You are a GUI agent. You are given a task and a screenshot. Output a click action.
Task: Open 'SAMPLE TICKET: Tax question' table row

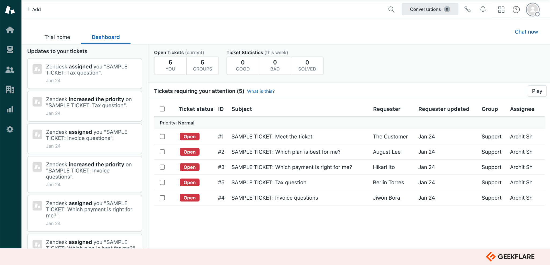click(x=349, y=182)
